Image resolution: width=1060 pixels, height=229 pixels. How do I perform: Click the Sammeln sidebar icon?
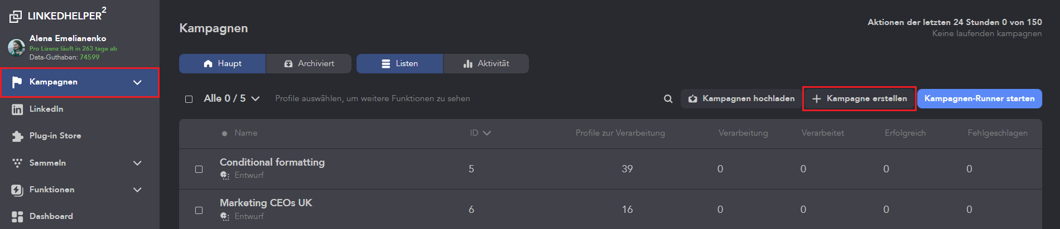(x=17, y=163)
